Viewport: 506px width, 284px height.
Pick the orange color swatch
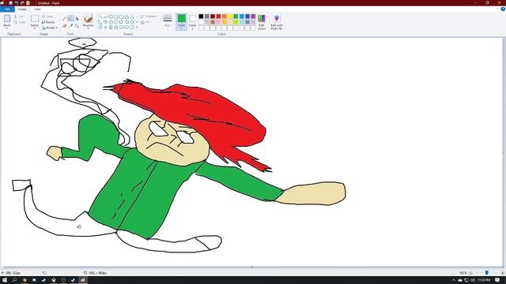[x=225, y=16]
